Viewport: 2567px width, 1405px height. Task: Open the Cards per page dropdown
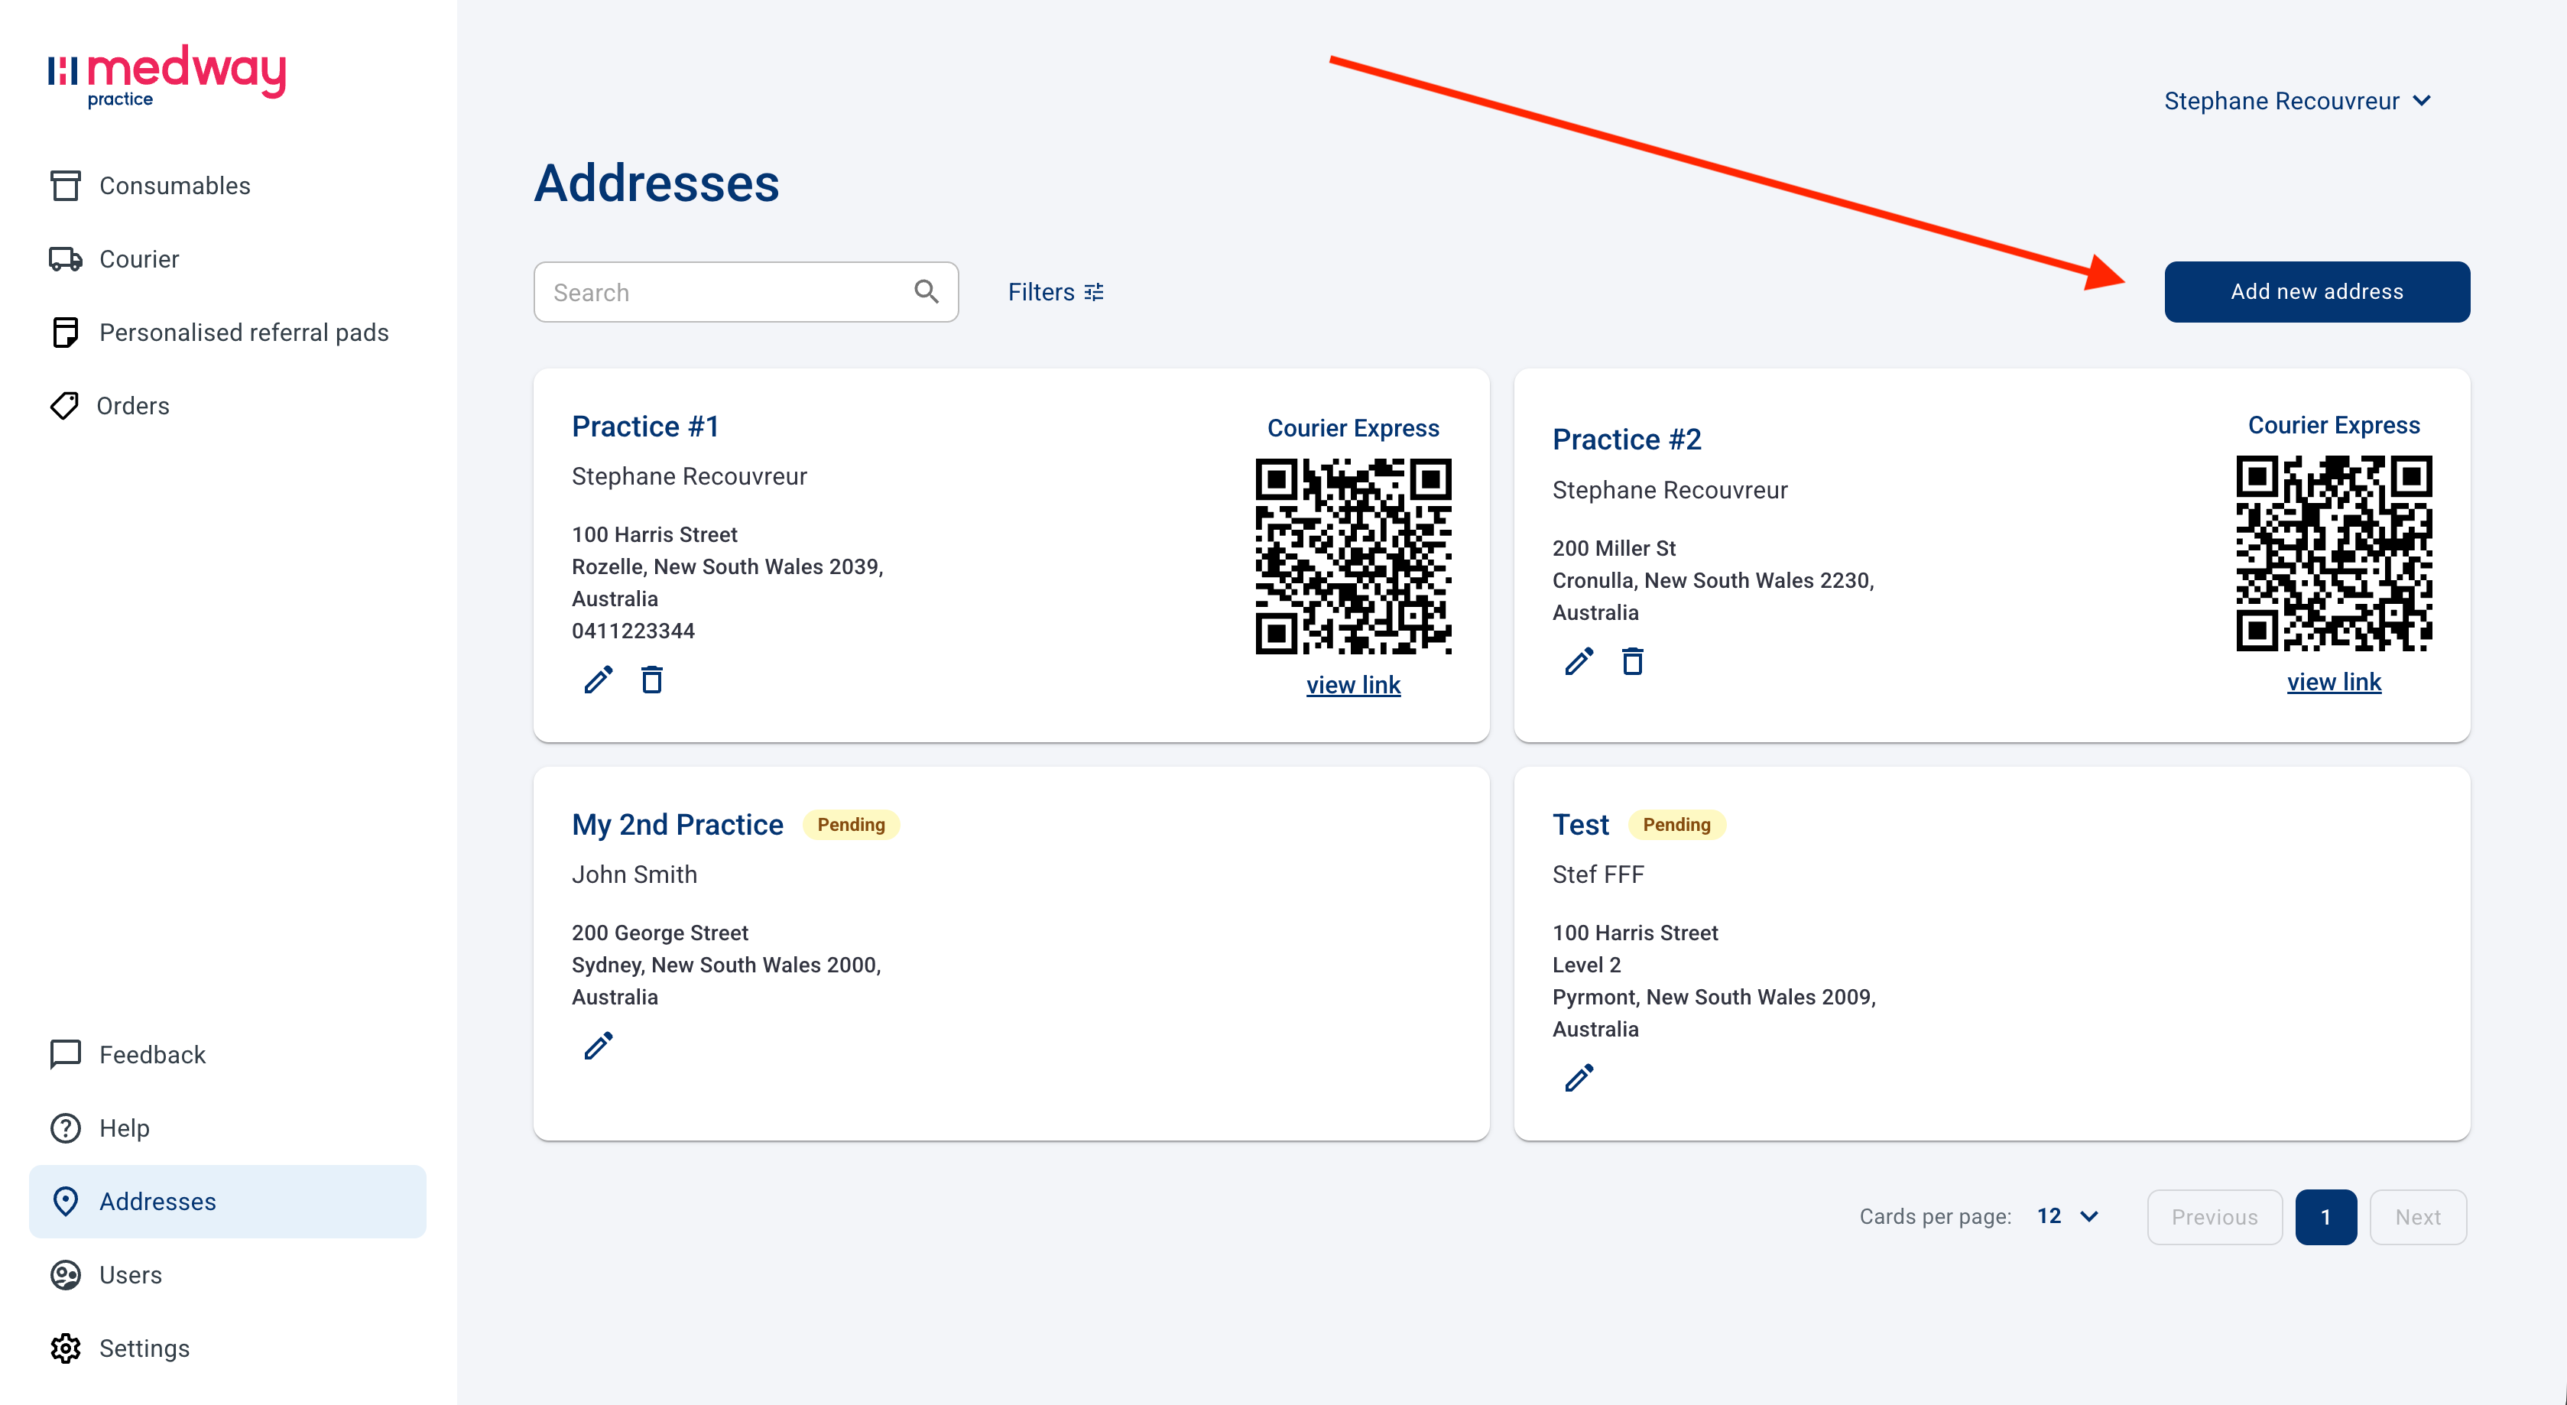tap(2068, 1215)
